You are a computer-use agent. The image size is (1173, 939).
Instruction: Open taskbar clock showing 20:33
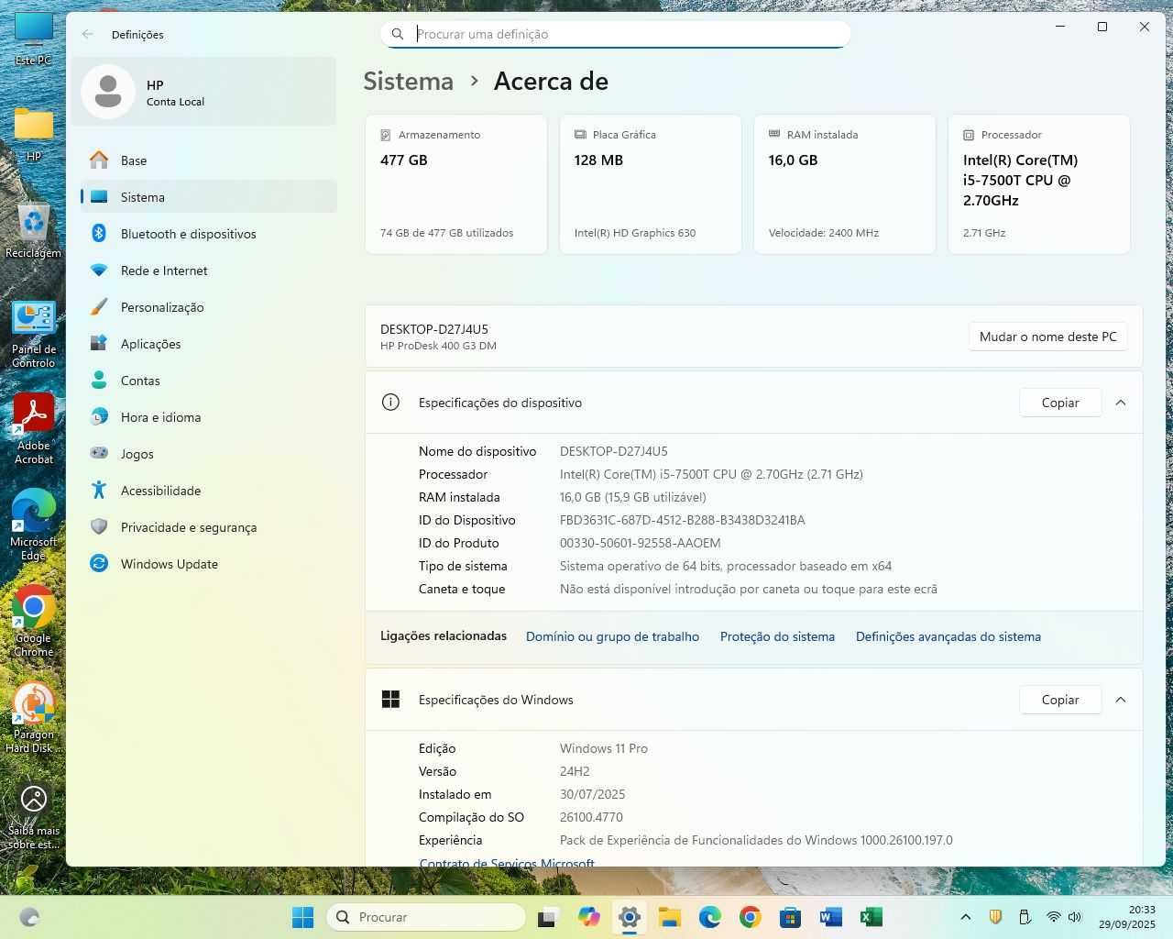[x=1128, y=917]
